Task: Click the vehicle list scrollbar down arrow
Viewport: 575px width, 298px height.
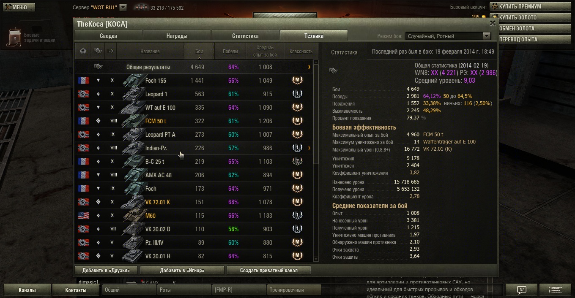Action: (x=315, y=258)
